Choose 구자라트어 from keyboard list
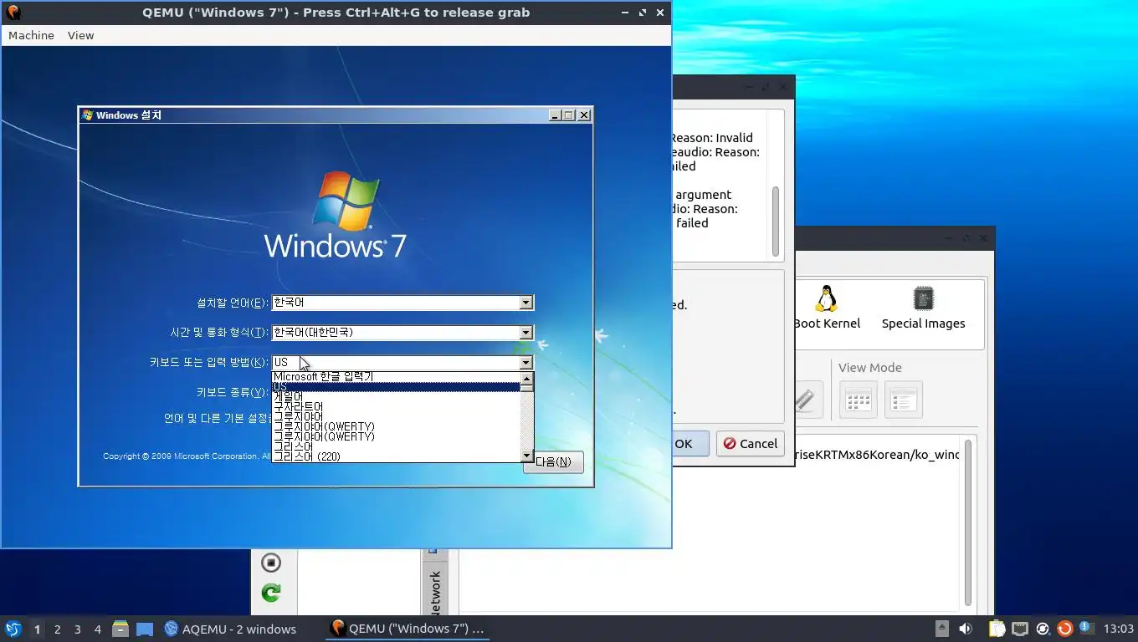The width and height of the screenshot is (1138, 642). [396, 407]
